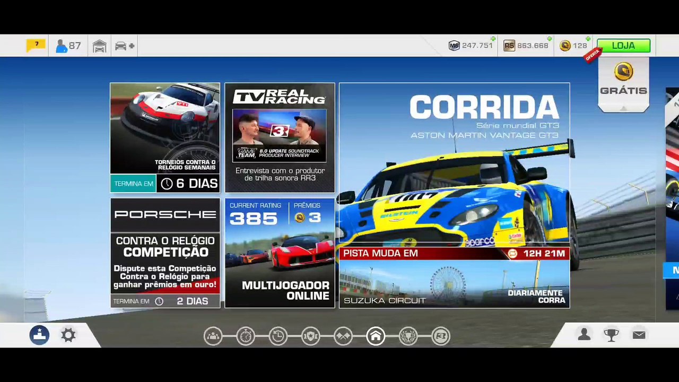Screen dimensions: 679x382
Task: Expand the GRÁTIS free gold tab
Action: pos(623,84)
